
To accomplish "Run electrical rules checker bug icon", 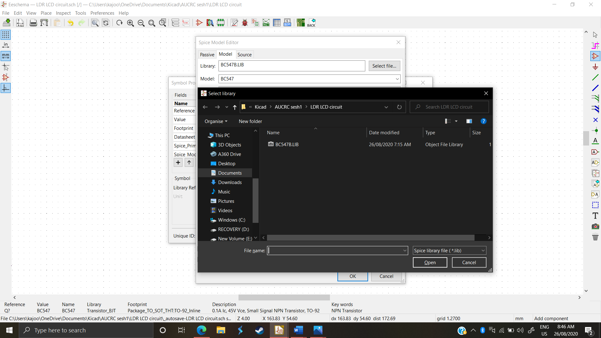I will [245, 23].
